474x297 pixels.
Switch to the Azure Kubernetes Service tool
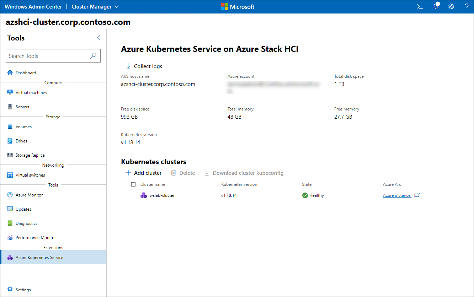point(40,257)
